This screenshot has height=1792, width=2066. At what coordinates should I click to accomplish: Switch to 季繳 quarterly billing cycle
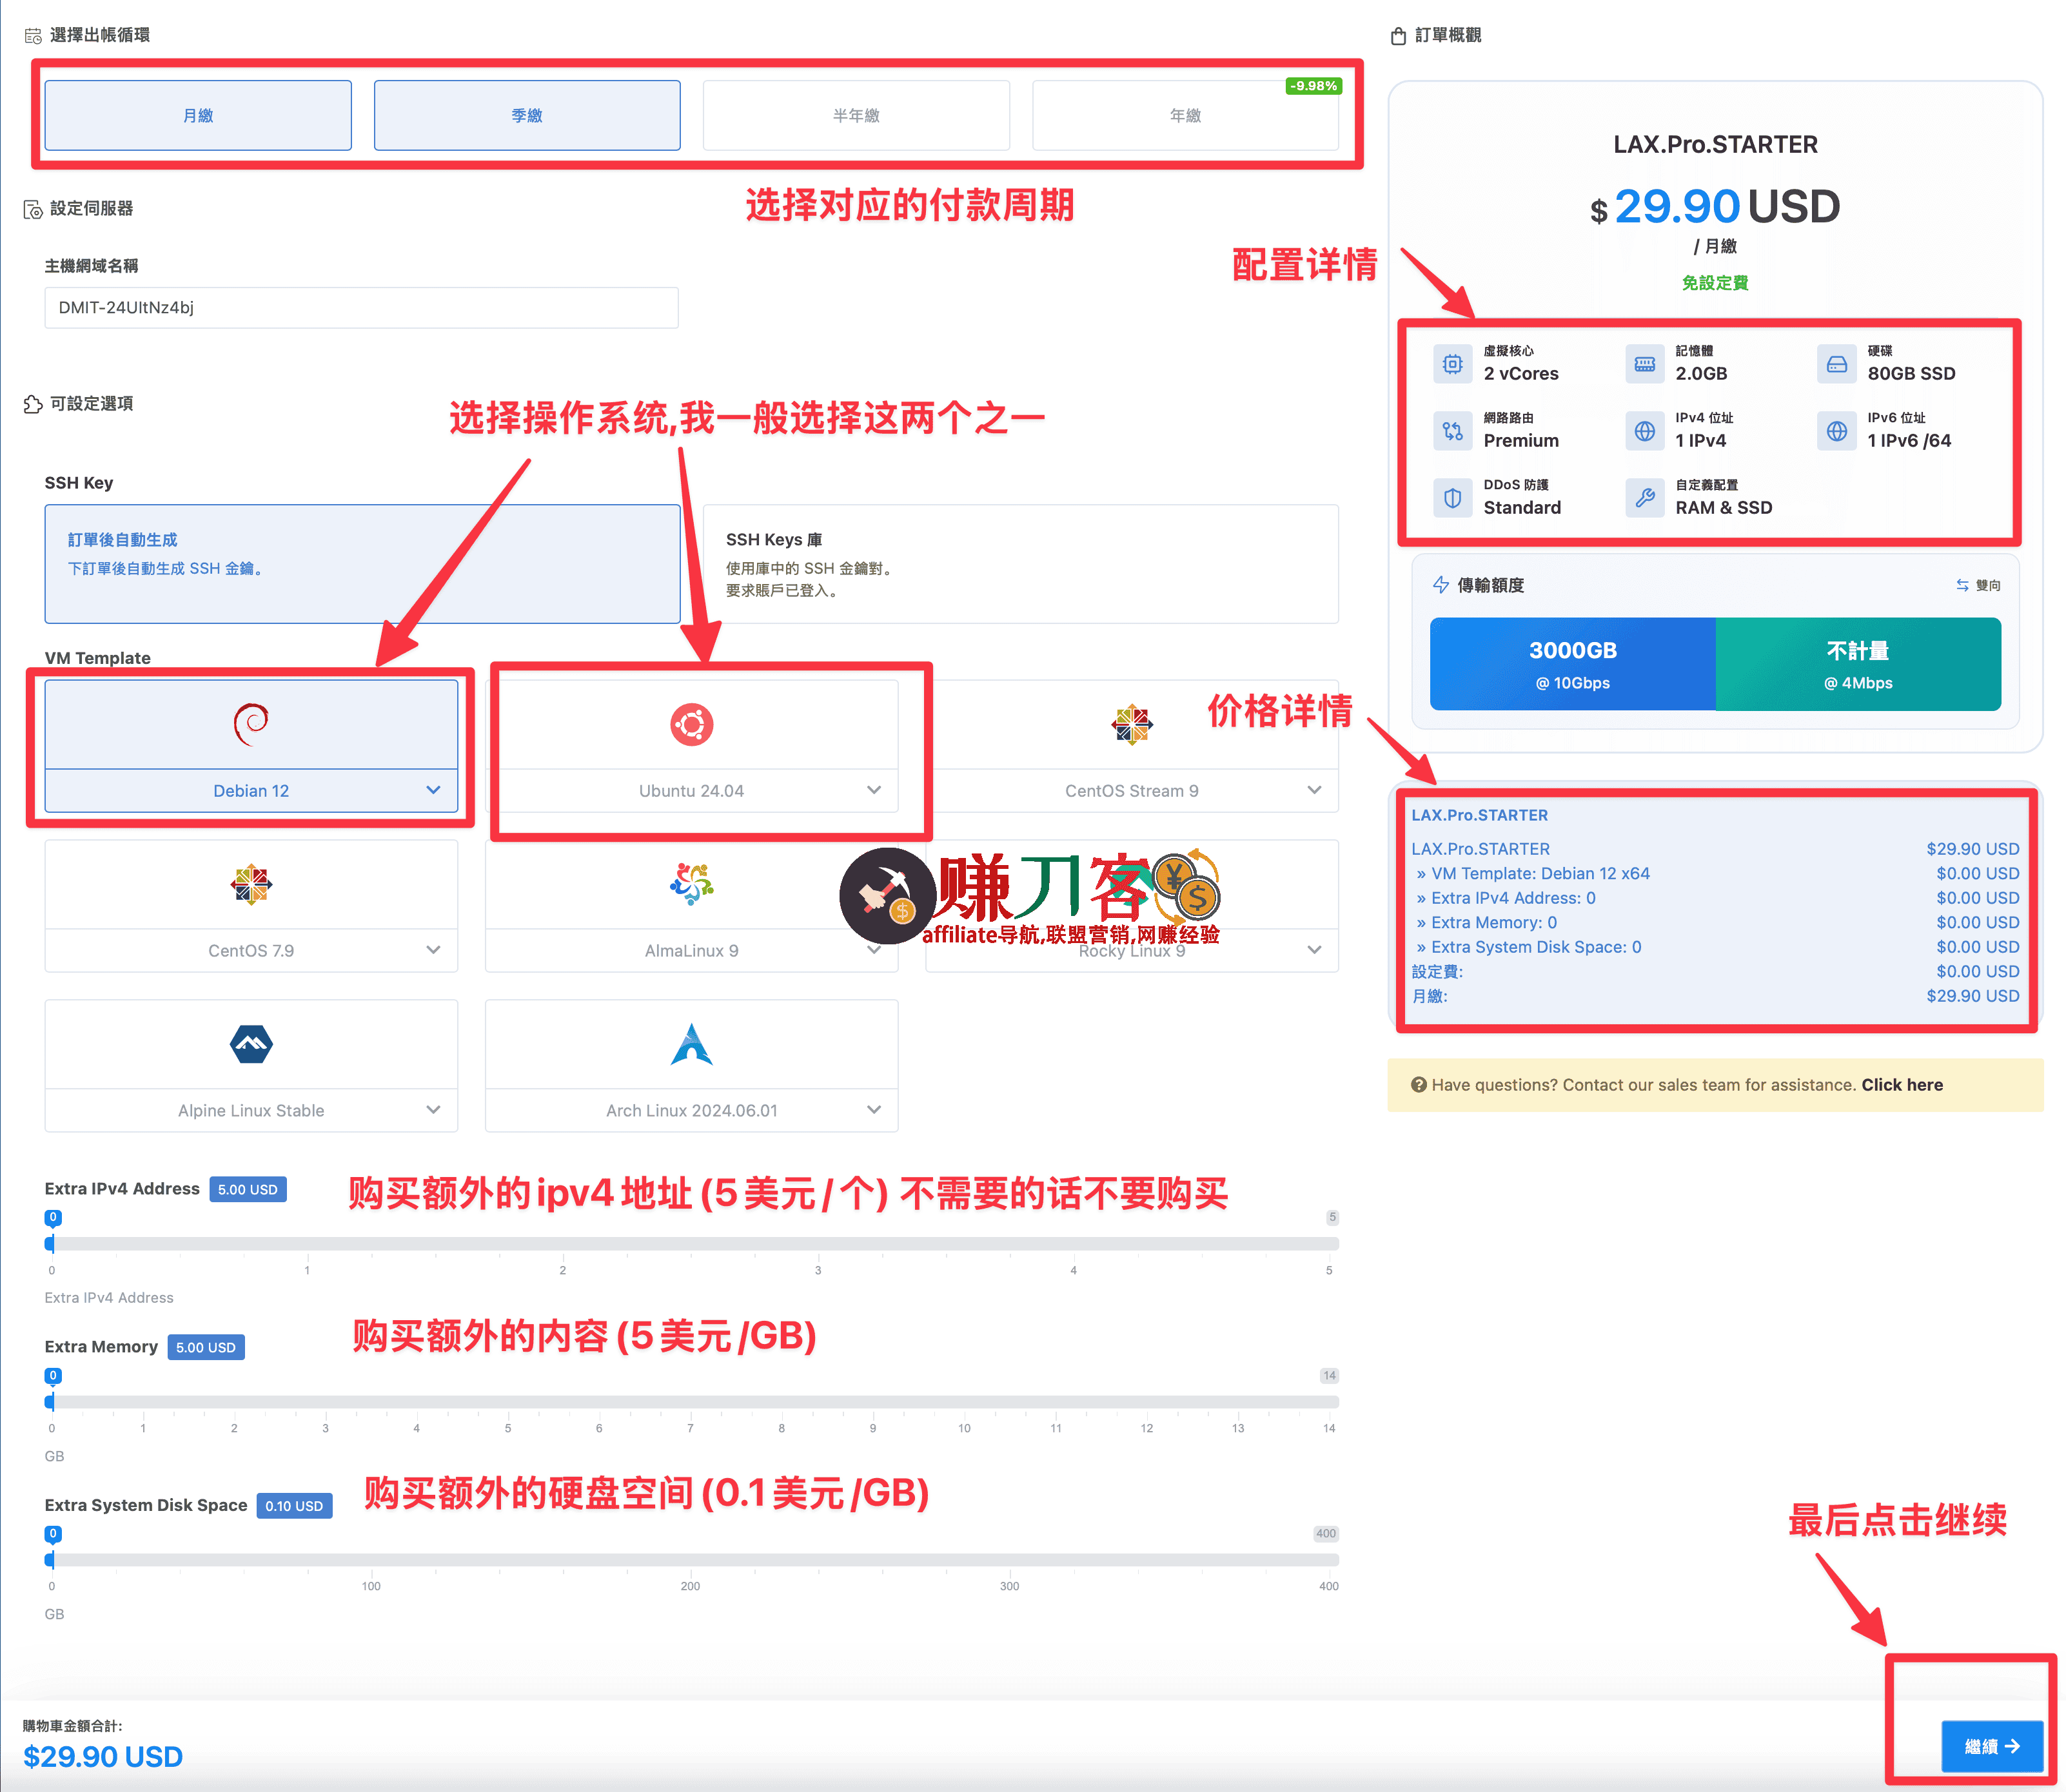click(527, 116)
